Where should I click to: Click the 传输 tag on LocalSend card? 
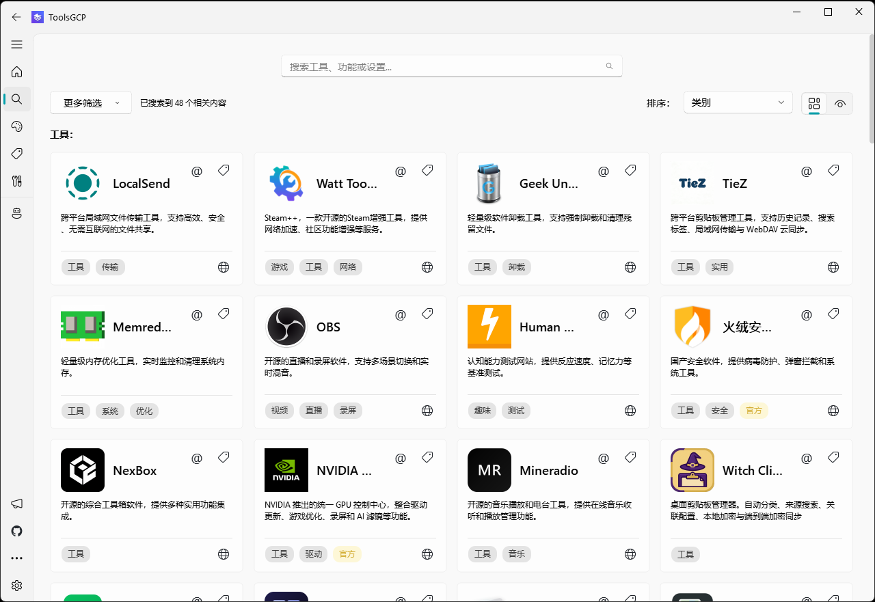(110, 267)
